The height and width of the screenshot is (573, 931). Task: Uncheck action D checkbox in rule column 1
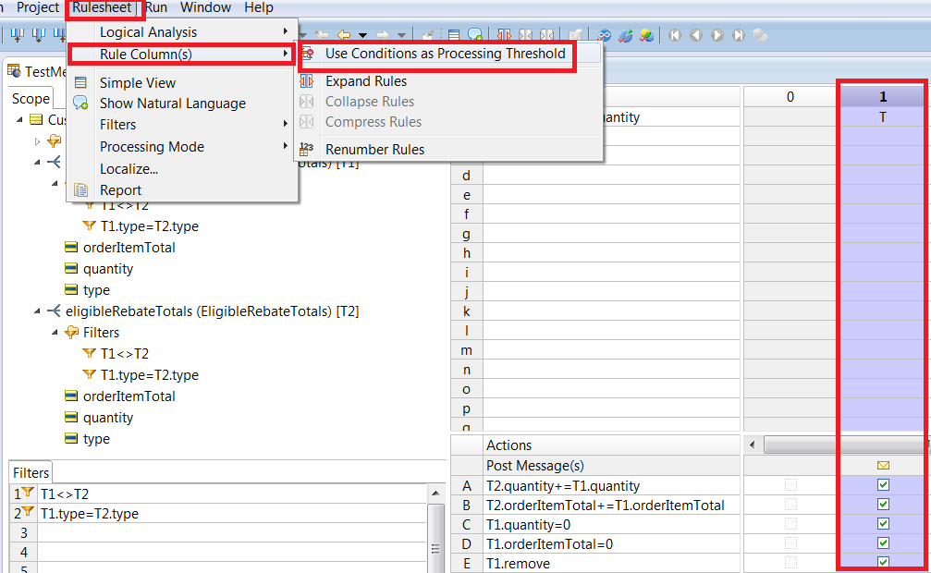[883, 543]
